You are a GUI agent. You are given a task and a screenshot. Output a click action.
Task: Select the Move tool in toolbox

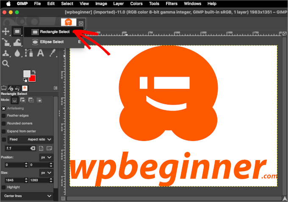point(6,31)
